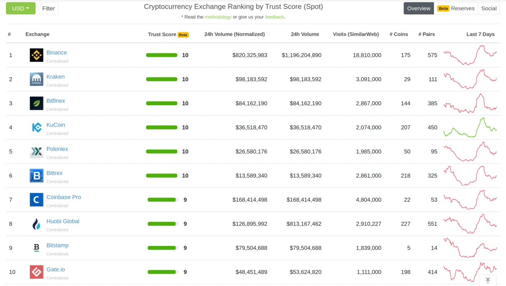Click the Binance exchange logo
506x286 pixels.
coord(36,55)
